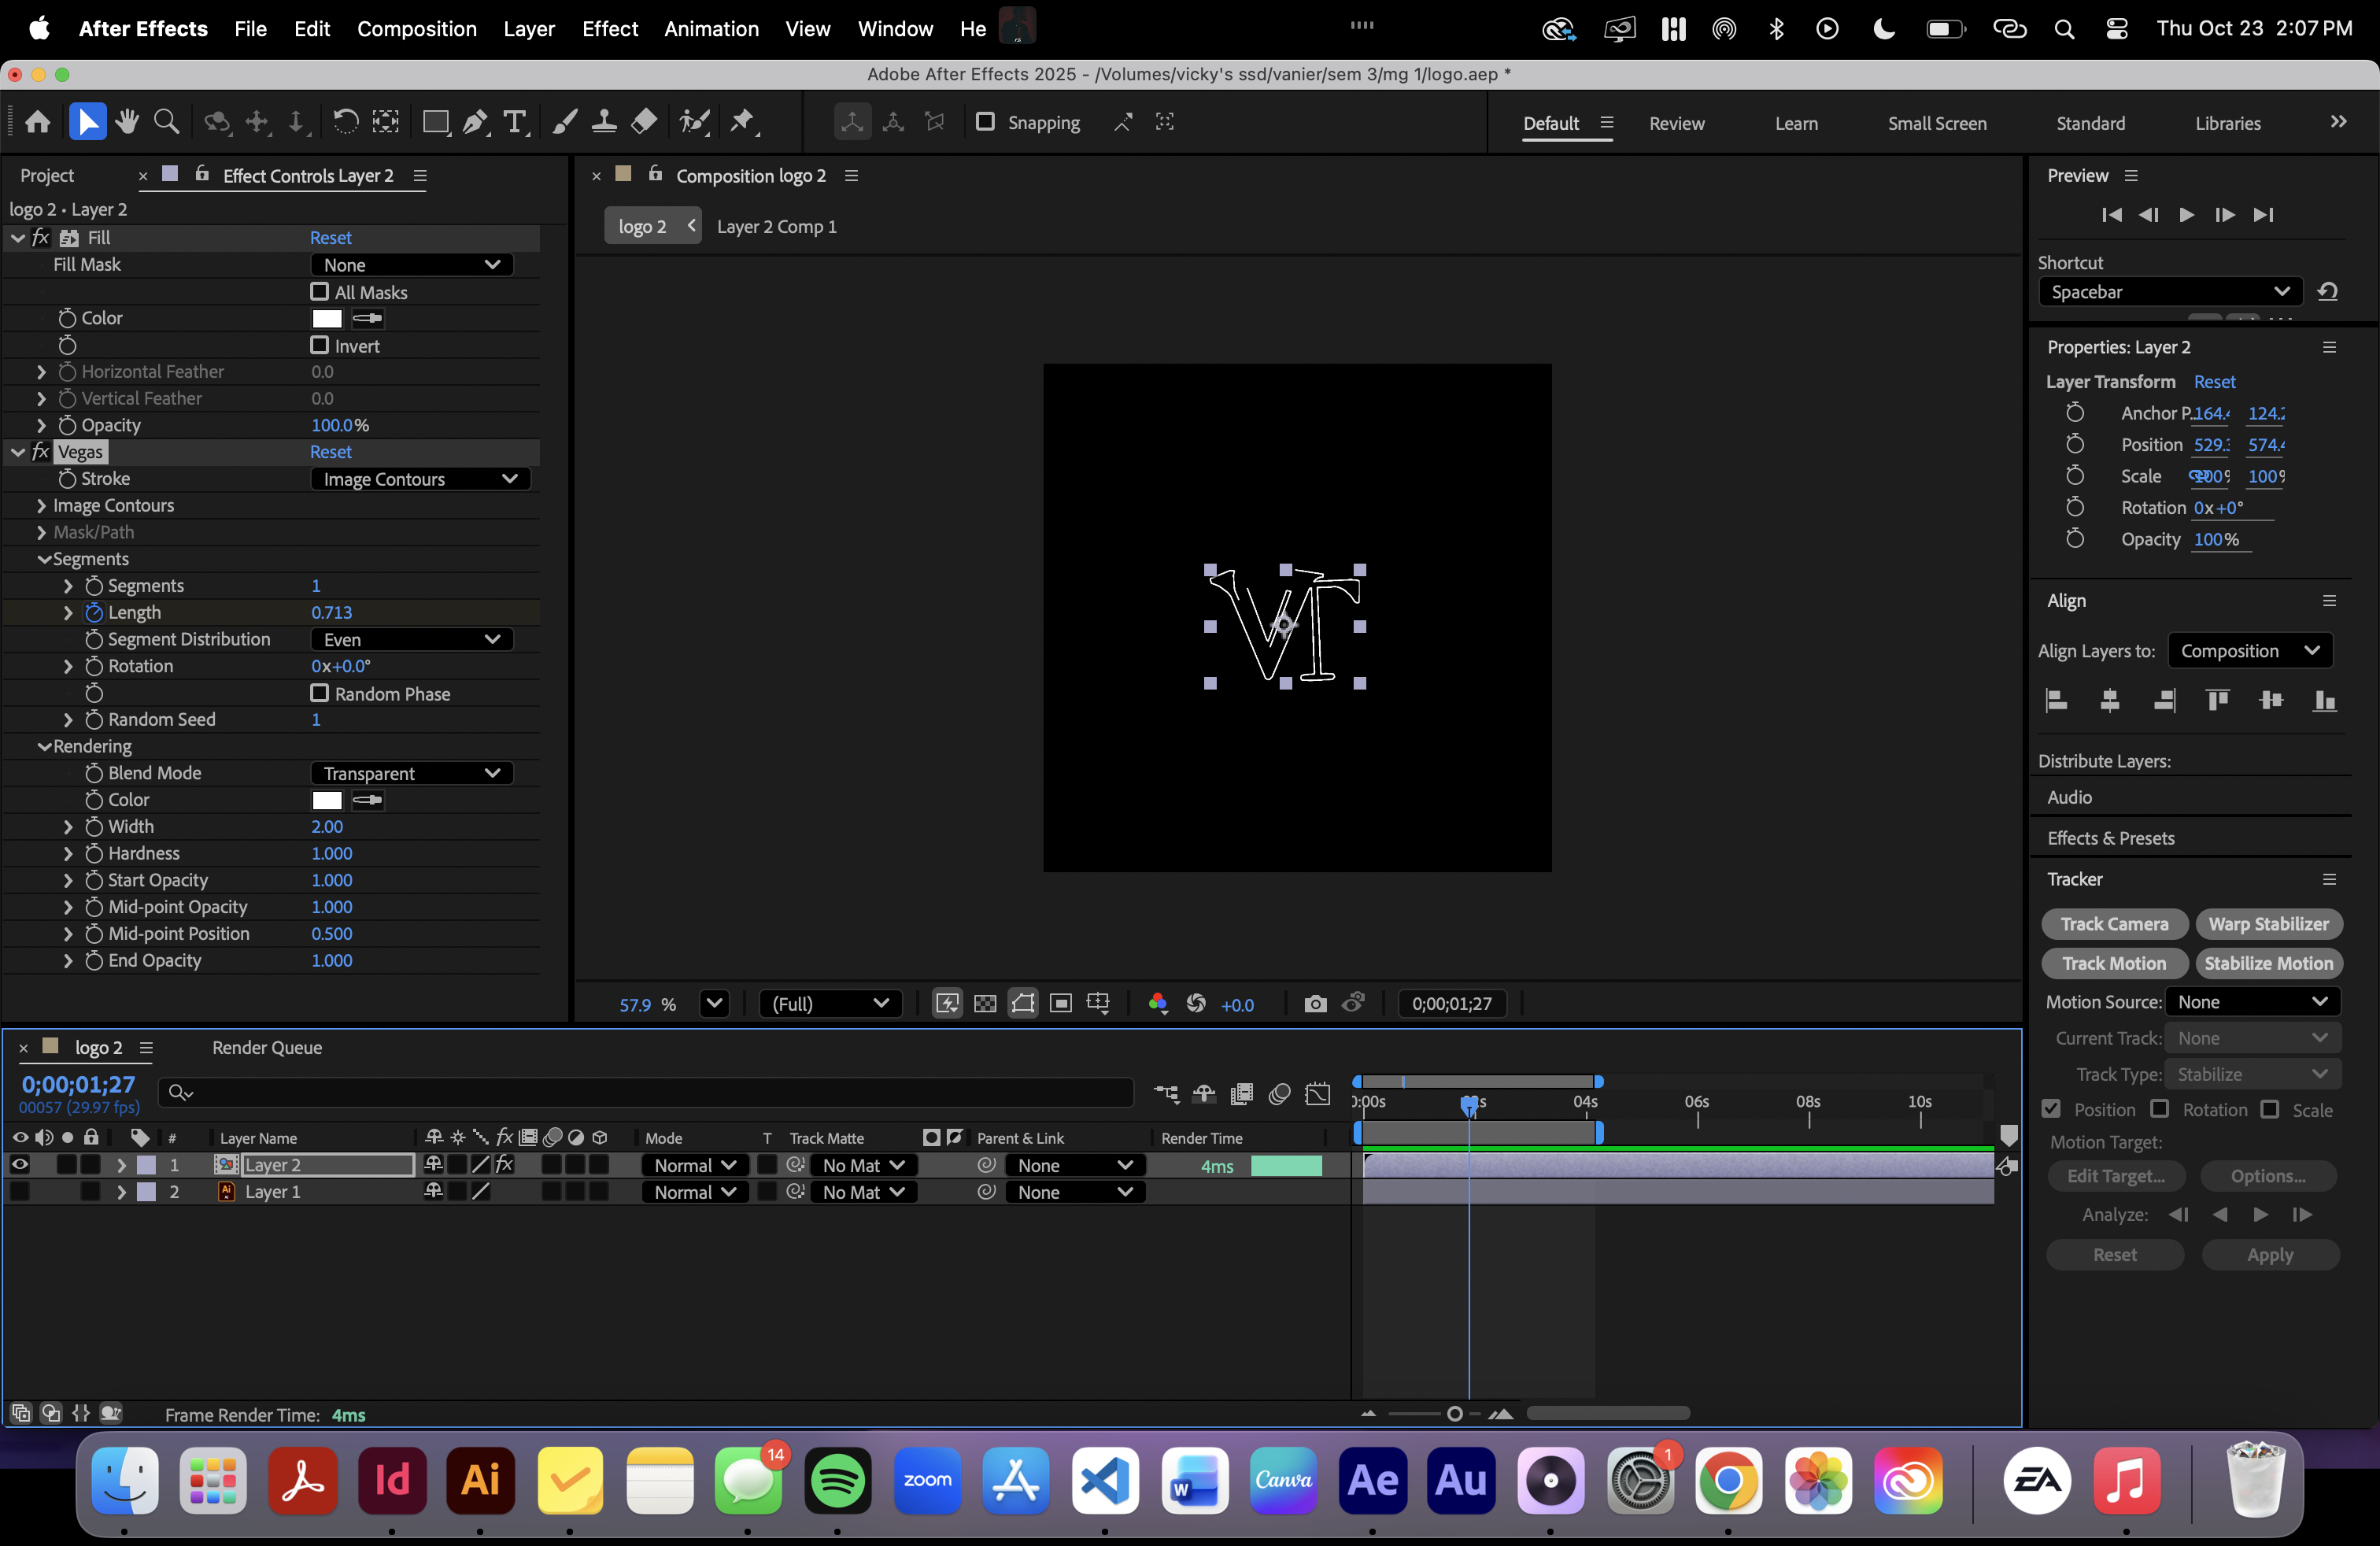This screenshot has width=2380, height=1546.
Task: Switch to the Render Queue tab
Action: (x=267, y=1048)
